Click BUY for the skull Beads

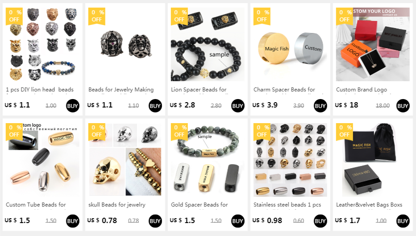(x=155, y=221)
